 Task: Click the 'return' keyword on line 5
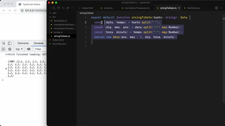99,37
